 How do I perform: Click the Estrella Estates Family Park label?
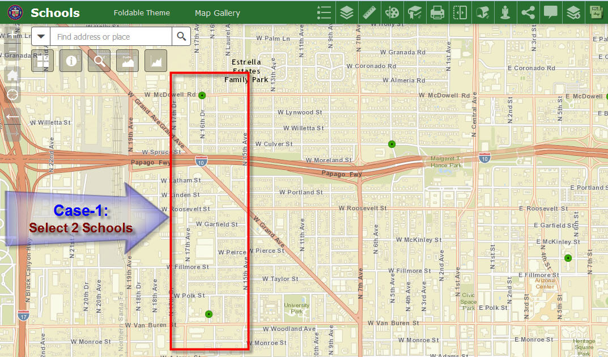click(x=246, y=70)
